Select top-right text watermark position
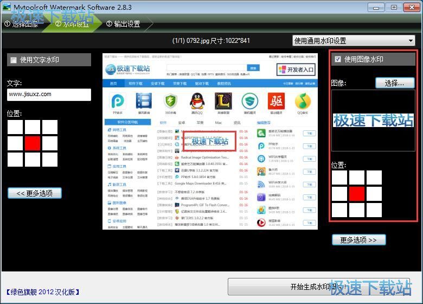This screenshot has width=423, height=304. click(50, 127)
